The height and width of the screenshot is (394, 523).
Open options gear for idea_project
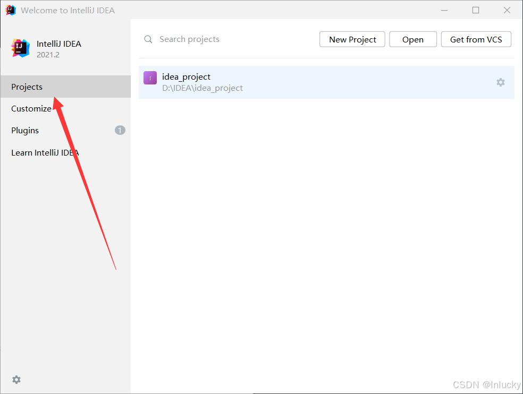[500, 82]
